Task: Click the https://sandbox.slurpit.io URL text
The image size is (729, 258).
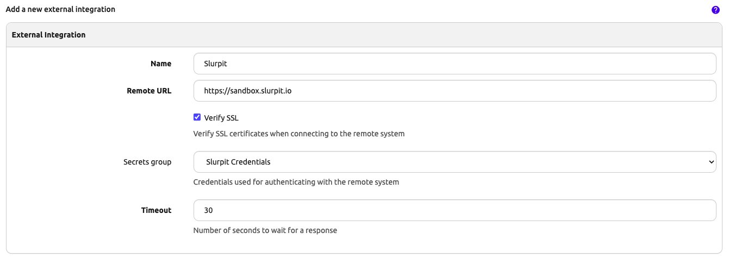Action: coord(247,91)
